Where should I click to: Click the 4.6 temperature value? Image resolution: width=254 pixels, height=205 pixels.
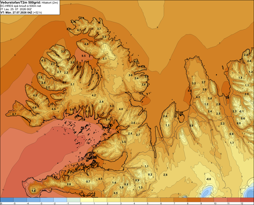[x=136, y=61]
